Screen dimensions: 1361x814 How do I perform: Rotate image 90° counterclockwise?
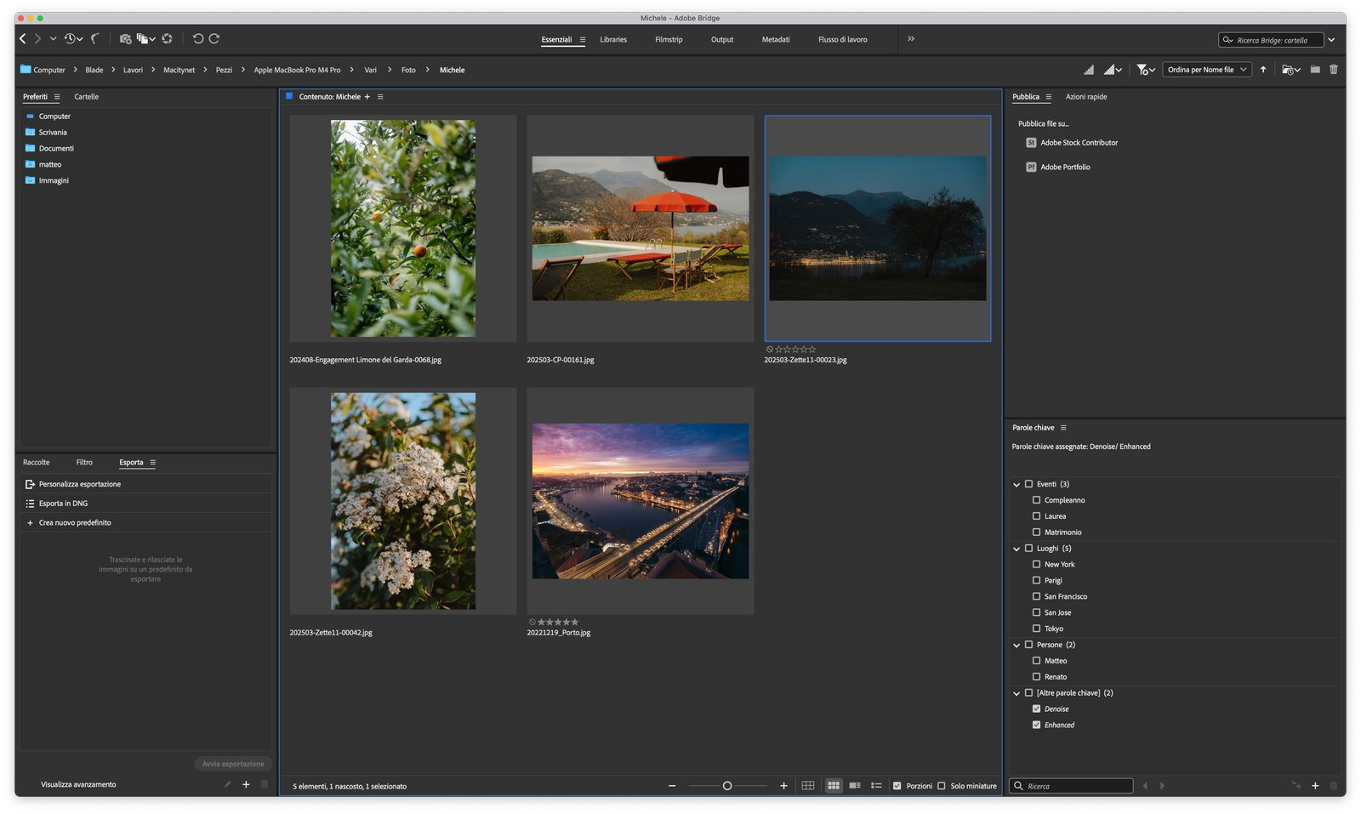coord(197,39)
